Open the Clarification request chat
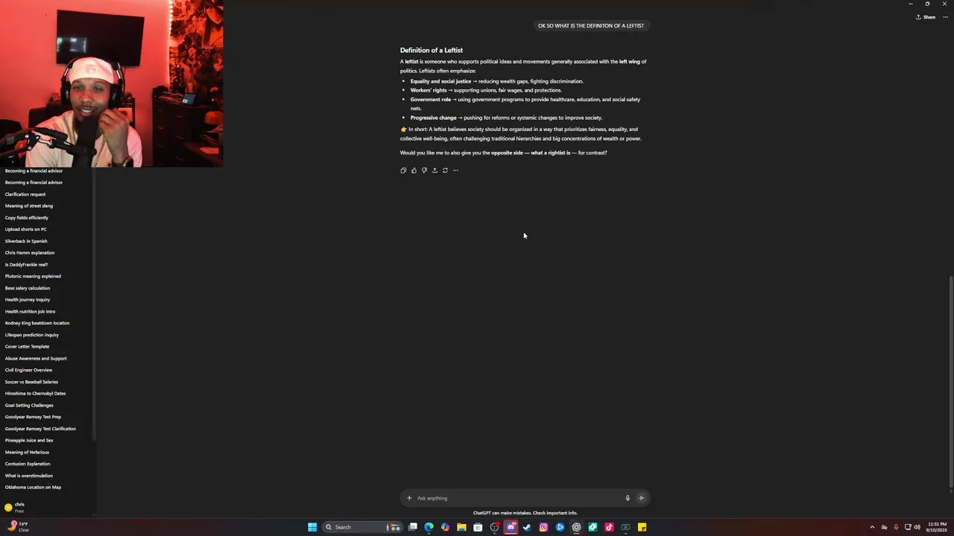Screen dimensions: 954x536 pos(25,194)
